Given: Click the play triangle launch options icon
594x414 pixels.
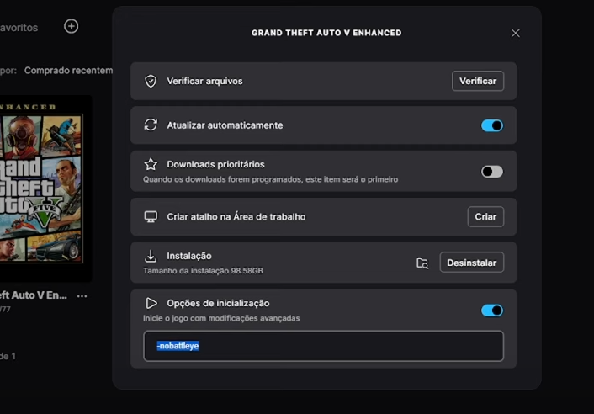Looking at the screenshot, I should pyautogui.click(x=151, y=303).
